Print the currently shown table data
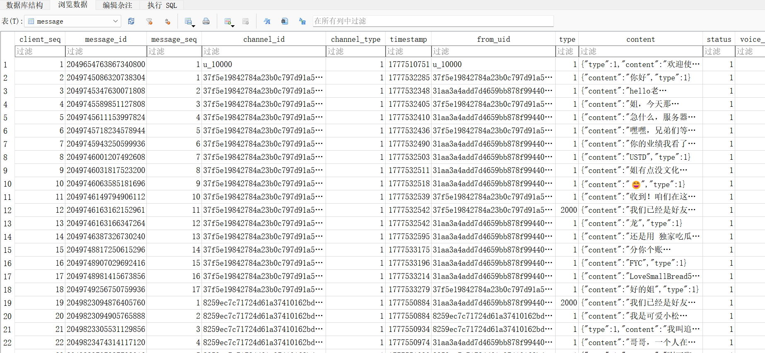Screen dimensions: 765x353 206,21
